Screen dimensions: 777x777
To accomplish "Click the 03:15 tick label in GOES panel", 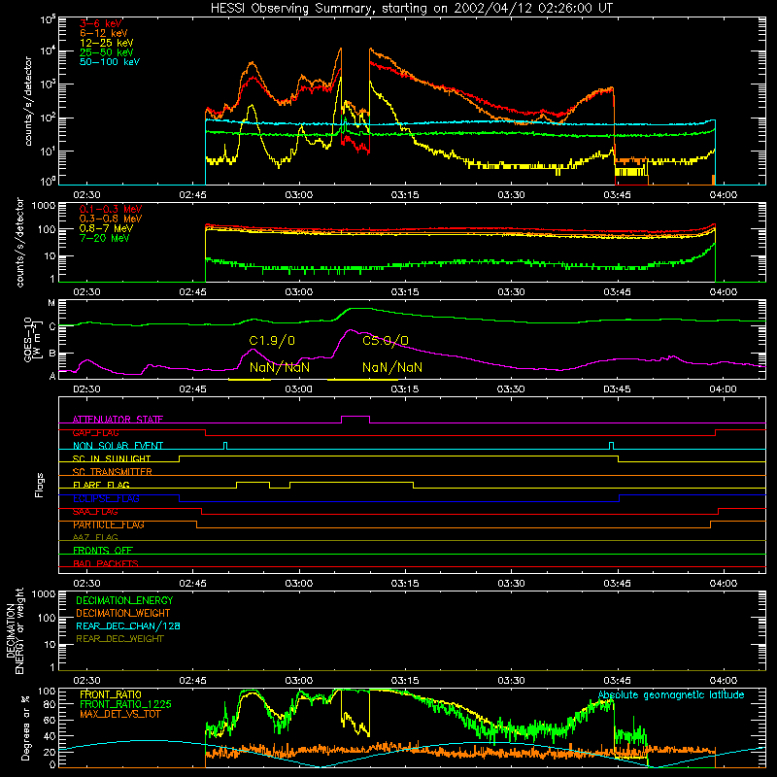I will click(405, 389).
